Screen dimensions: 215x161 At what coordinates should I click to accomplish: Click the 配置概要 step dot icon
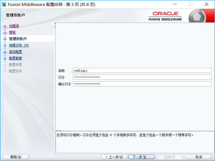point(5,58)
